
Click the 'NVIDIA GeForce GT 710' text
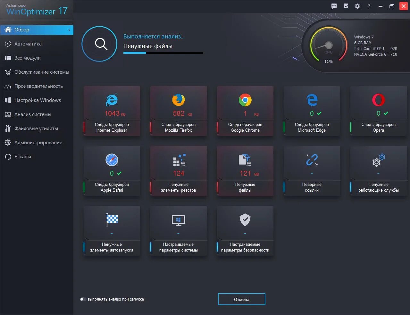click(375, 54)
